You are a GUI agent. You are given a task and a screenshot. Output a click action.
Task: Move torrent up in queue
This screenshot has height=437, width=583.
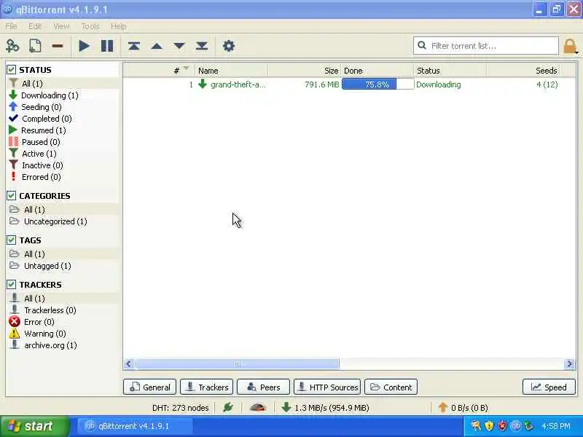pos(157,46)
